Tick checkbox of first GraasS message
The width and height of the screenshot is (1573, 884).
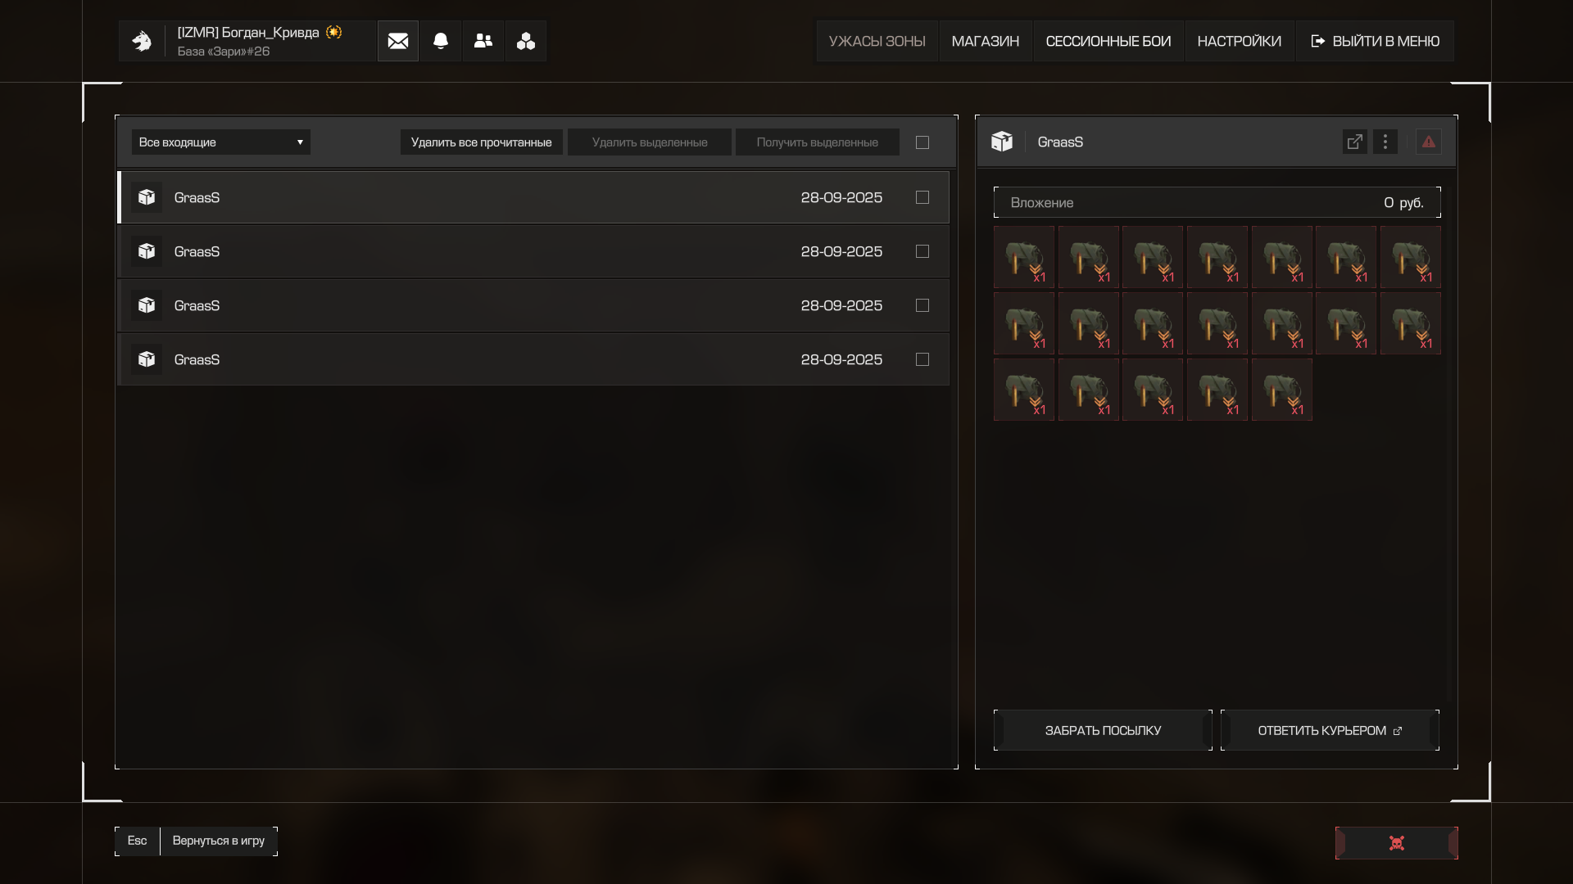click(x=922, y=197)
